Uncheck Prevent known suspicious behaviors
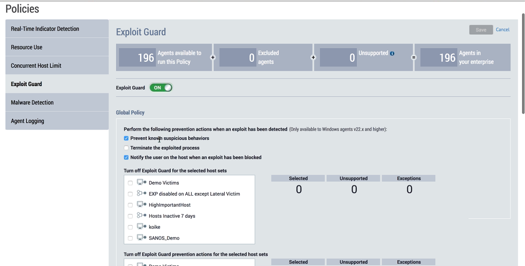 coord(126,139)
